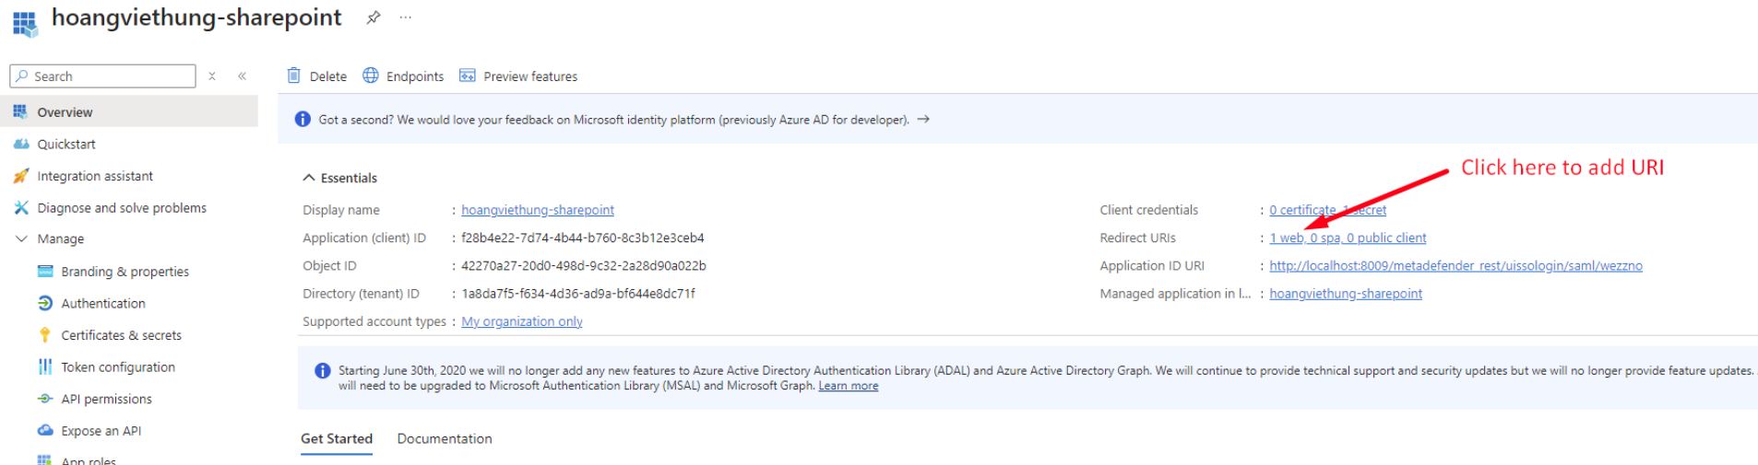Clear the search with the X icon
1758x465 pixels.
point(212,76)
